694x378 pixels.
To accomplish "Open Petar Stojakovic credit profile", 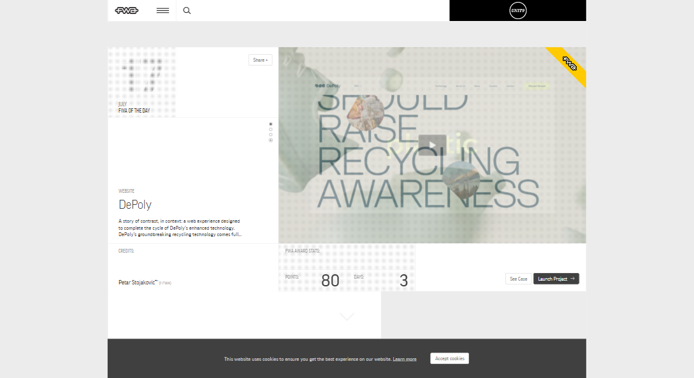I will tap(138, 282).
